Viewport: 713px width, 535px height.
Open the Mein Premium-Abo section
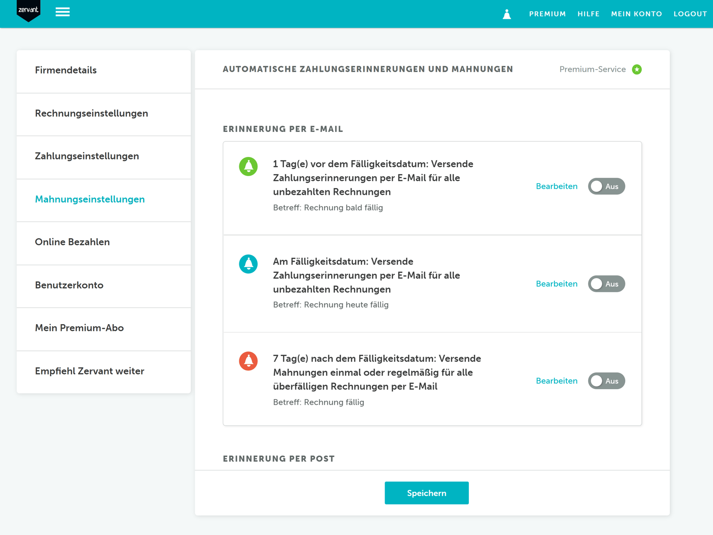pos(79,328)
